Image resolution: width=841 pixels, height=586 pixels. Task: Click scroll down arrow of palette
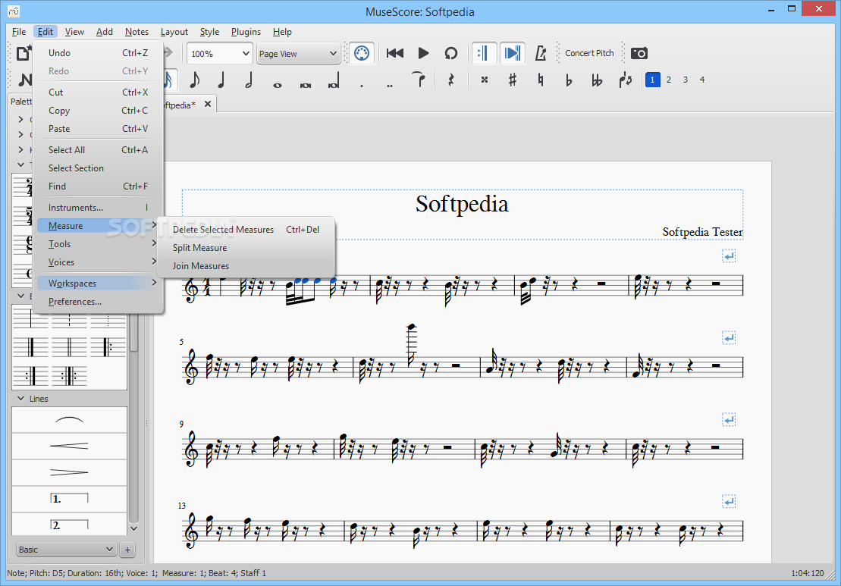click(x=134, y=528)
